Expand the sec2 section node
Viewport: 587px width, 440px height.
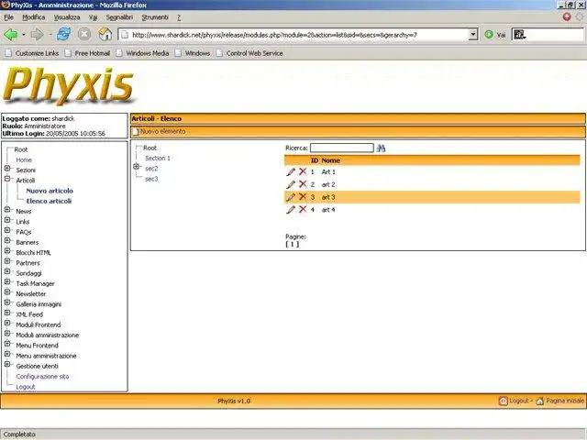(137, 167)
